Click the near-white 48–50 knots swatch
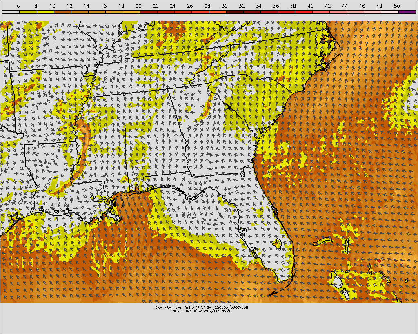418x334 pixels. [390, 12]
